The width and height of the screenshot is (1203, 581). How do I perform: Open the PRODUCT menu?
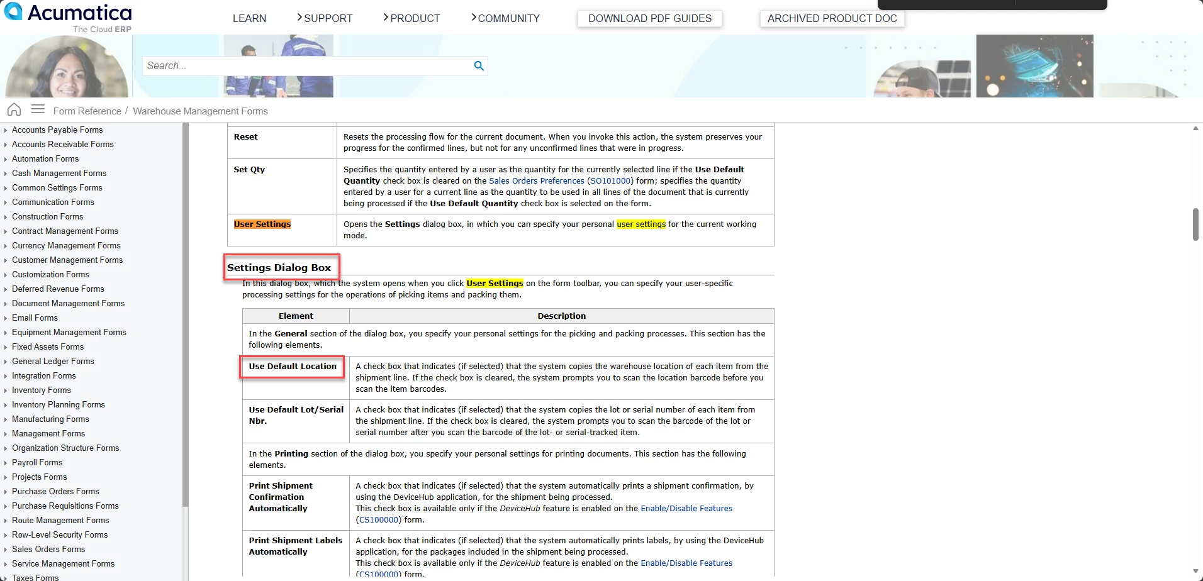(411, 18)
